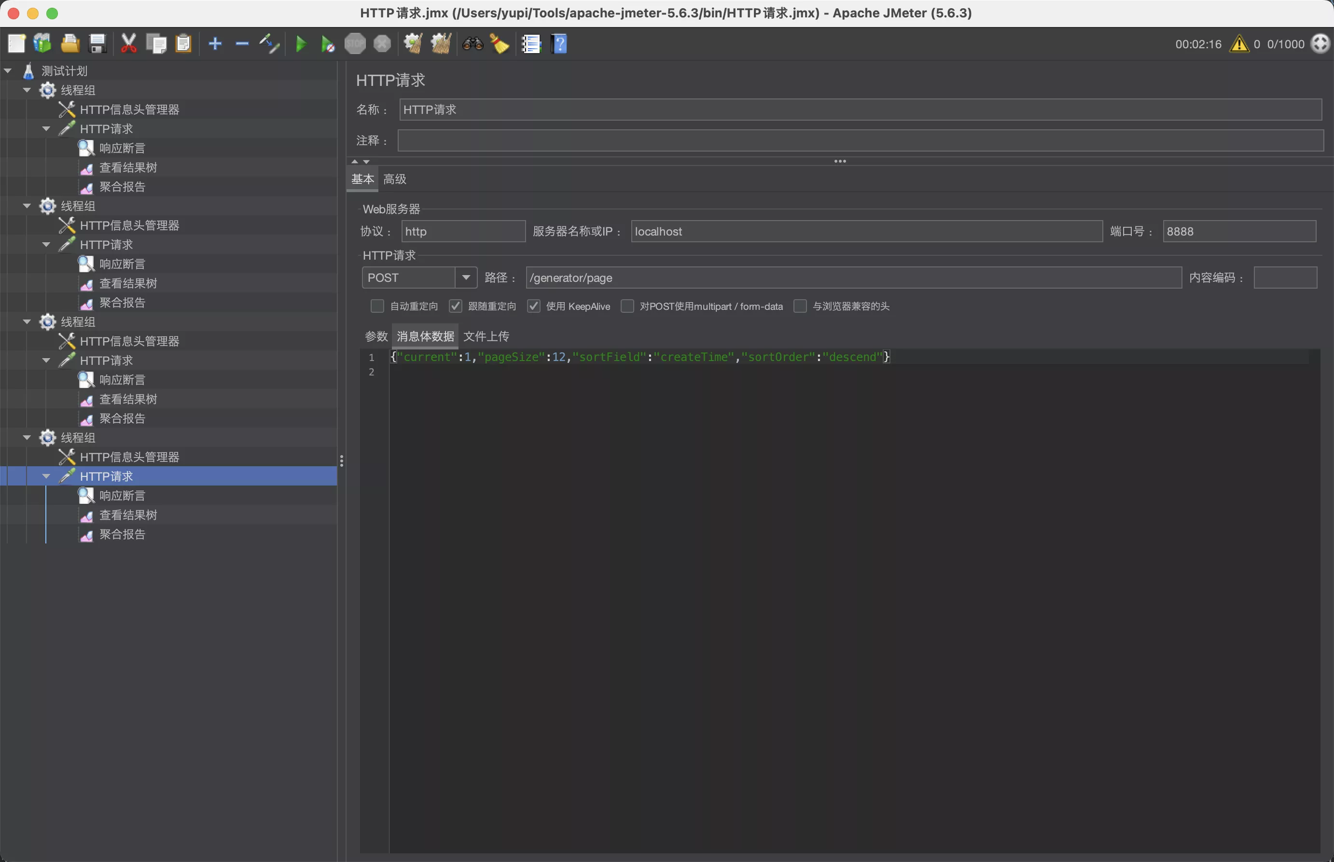Click the Shutdown test icon
Image resolution: width=1334 pixels, height=862 pixels.
pyautogui.click(x=382, y=43)
